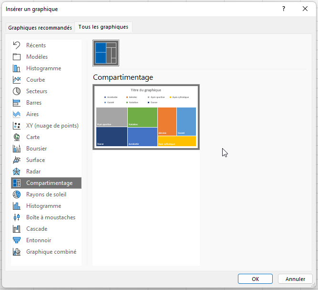Select Boîte à moustaches in list
The image size is (318, 290).
[51, 217]
